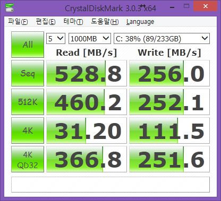Open the 테마(T) menu

tap(73, 22)
